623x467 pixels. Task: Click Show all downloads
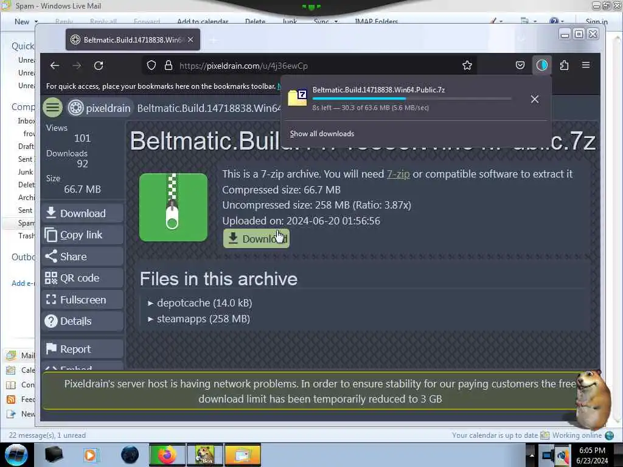click(x=322, y=134)
